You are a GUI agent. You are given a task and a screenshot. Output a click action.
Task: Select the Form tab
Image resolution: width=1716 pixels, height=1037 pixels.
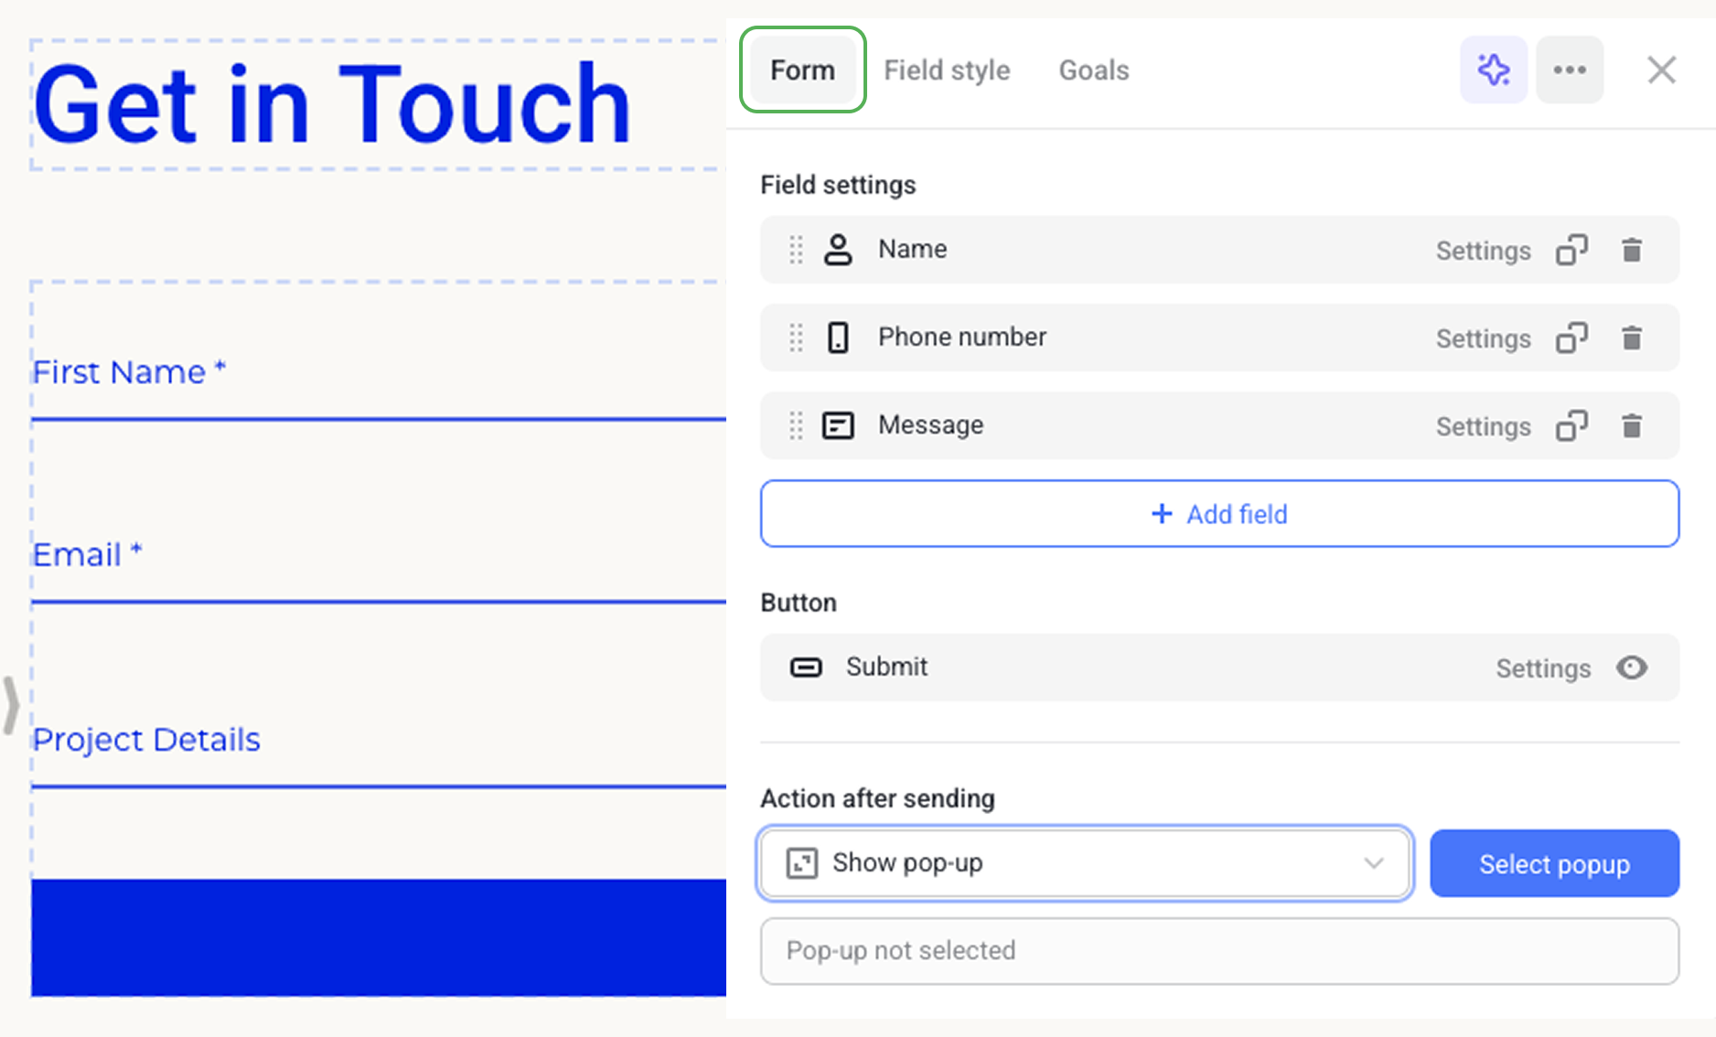point(802,70)
